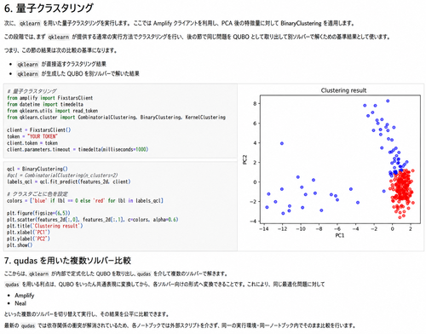The height and width of the screenshot is (334, 426).
Task: Click code line "qcl = BinaryClustering()"
Action: click(x=37, y=169)
